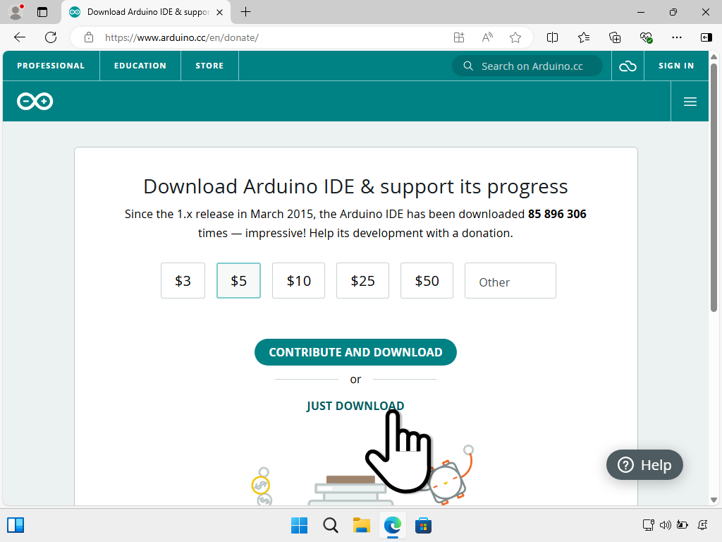Select the $10 donation amount
Screen dimensions: 722x542
[x=298, y=281]
